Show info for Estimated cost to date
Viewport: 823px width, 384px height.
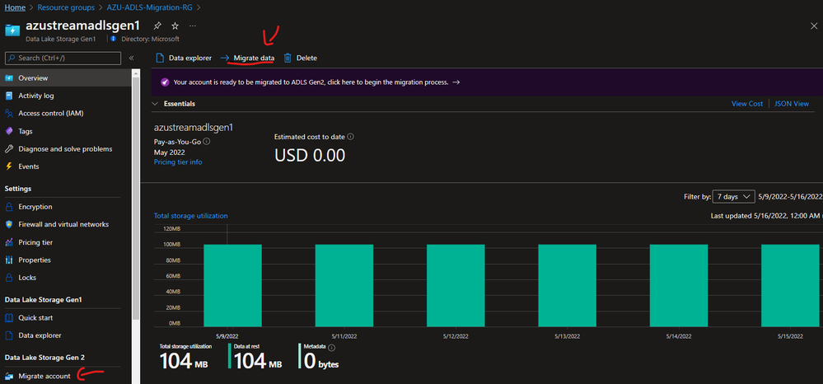pos(351,137)
